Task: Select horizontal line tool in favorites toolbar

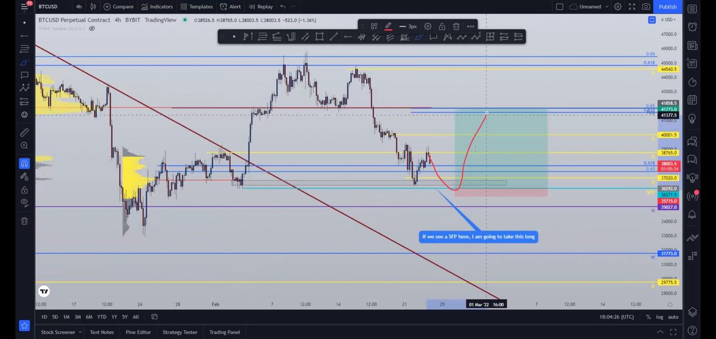Action: (348, 37)
